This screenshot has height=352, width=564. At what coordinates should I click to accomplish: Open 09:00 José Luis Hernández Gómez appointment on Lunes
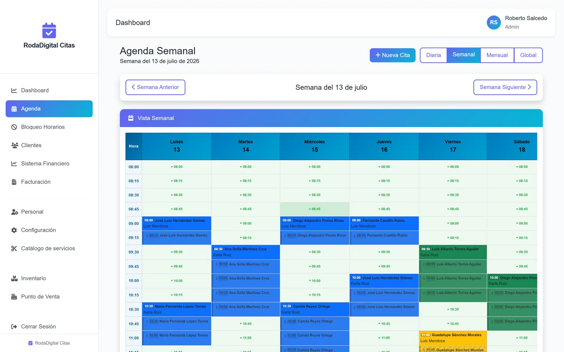click(x=176, y=223)
